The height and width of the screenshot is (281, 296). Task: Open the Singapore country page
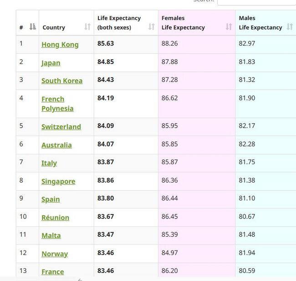point(58,182)
